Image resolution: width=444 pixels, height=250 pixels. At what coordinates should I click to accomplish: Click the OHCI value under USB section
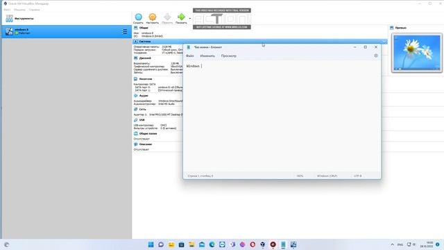point(164,125)
